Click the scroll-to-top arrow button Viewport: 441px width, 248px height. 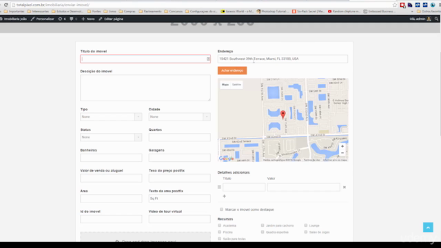click(428, 227)
